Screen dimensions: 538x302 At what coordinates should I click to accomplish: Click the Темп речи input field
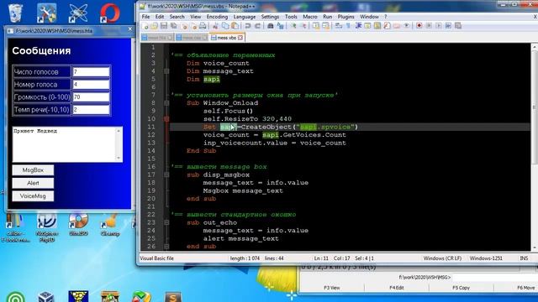91,110
